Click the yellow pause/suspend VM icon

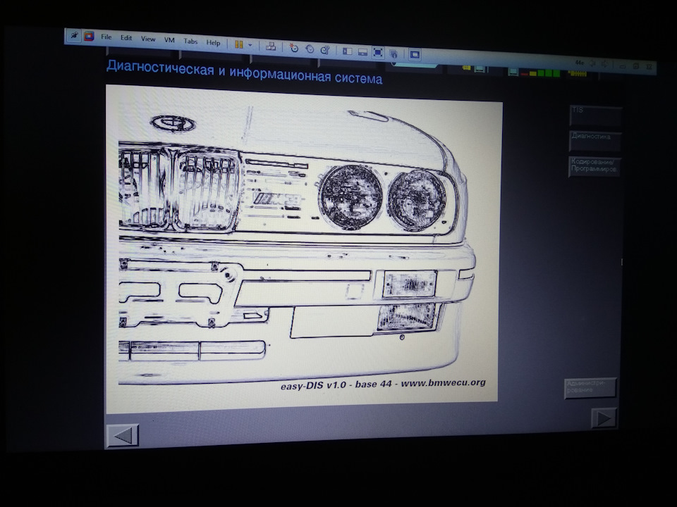239,44
